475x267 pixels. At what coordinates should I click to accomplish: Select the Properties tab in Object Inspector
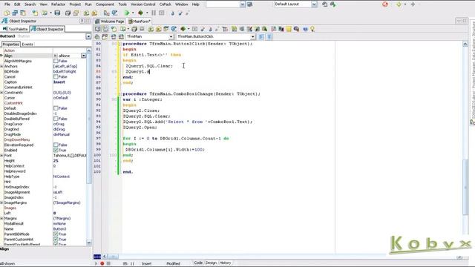(x=10, y=44)
